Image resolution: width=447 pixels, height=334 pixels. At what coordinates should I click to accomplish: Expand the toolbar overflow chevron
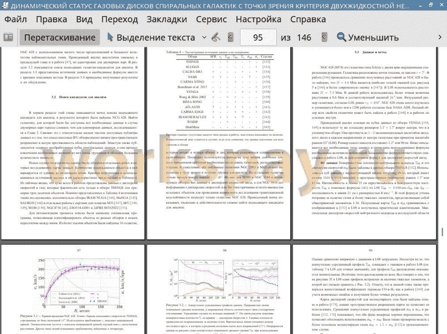pyautogui.click(x=439, y=38)
